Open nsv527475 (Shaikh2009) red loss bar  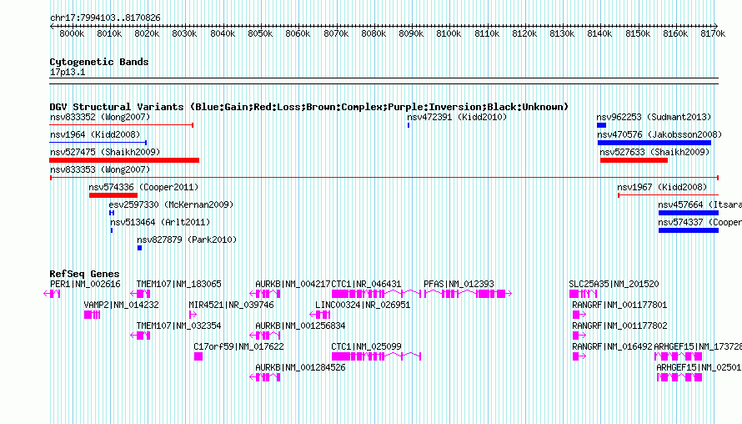coord(124,160)
